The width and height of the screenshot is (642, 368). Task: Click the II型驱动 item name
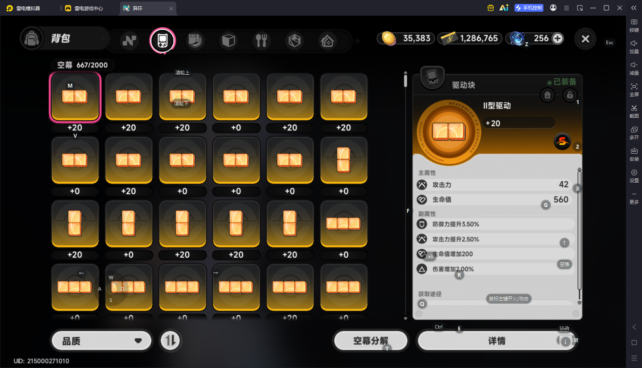[x=497, y=106]
